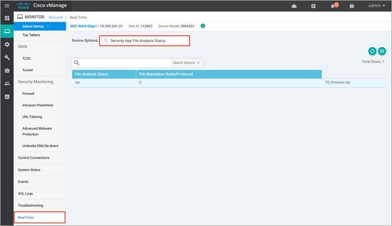Open URL Filtering monitoring

point(33,117)
